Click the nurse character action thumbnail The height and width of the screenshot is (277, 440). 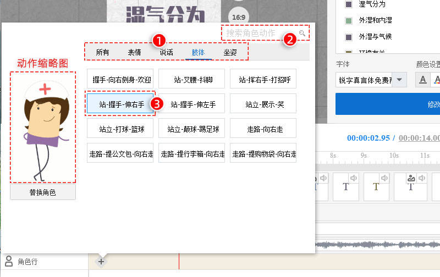click(43, 126)
